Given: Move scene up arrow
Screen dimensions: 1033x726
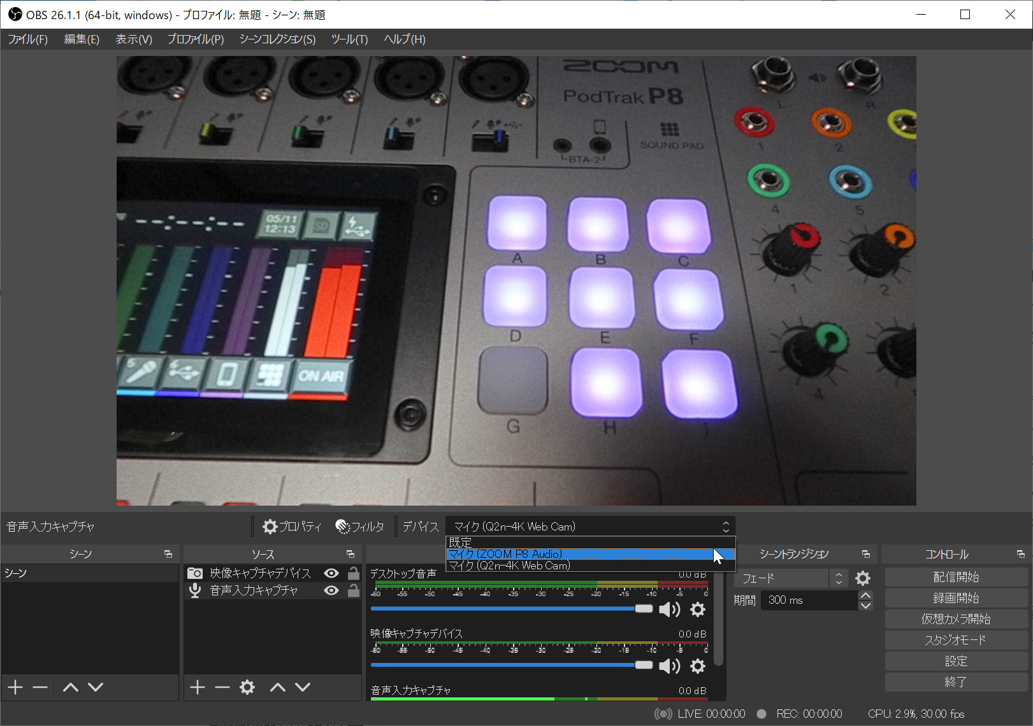Looking at the screenshot, I should click(71, 687).
